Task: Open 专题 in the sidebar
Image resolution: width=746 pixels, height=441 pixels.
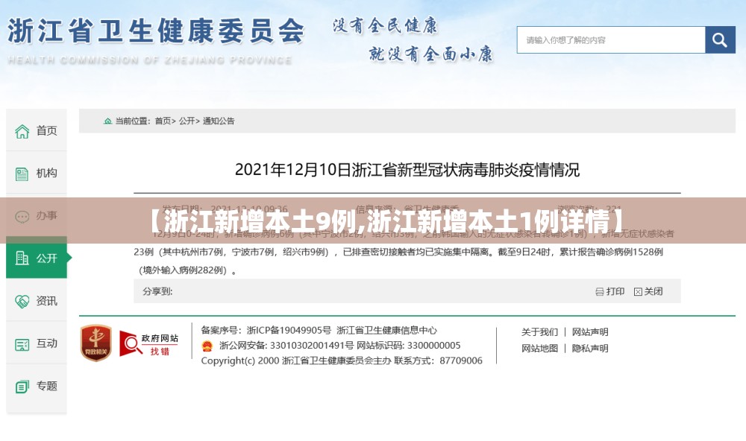Action: tap(36, 386)
